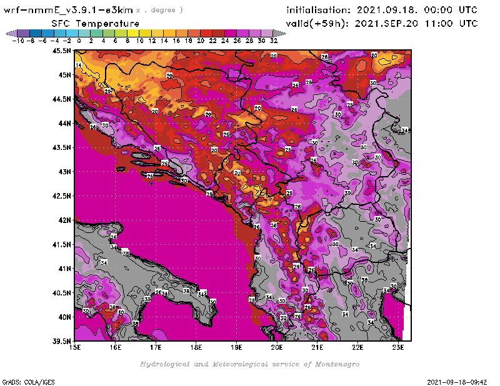
Task: Click the 19E longitude label
Action: point(237,347)
